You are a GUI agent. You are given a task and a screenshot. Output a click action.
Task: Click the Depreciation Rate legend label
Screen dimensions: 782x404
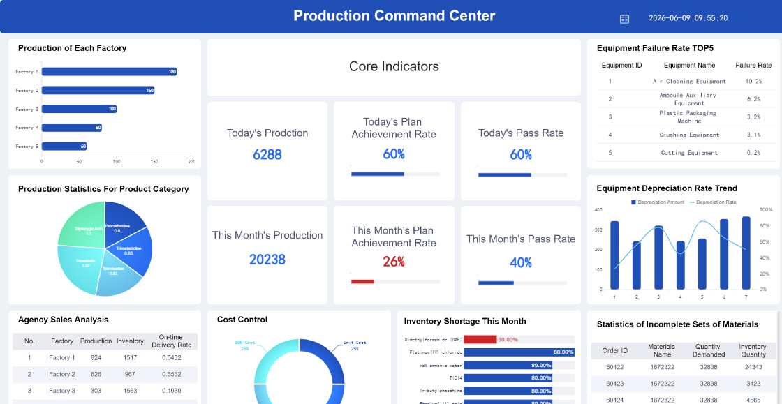716,202
